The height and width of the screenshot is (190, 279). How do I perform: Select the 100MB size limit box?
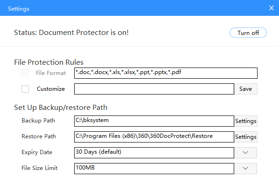pos(154,168)
